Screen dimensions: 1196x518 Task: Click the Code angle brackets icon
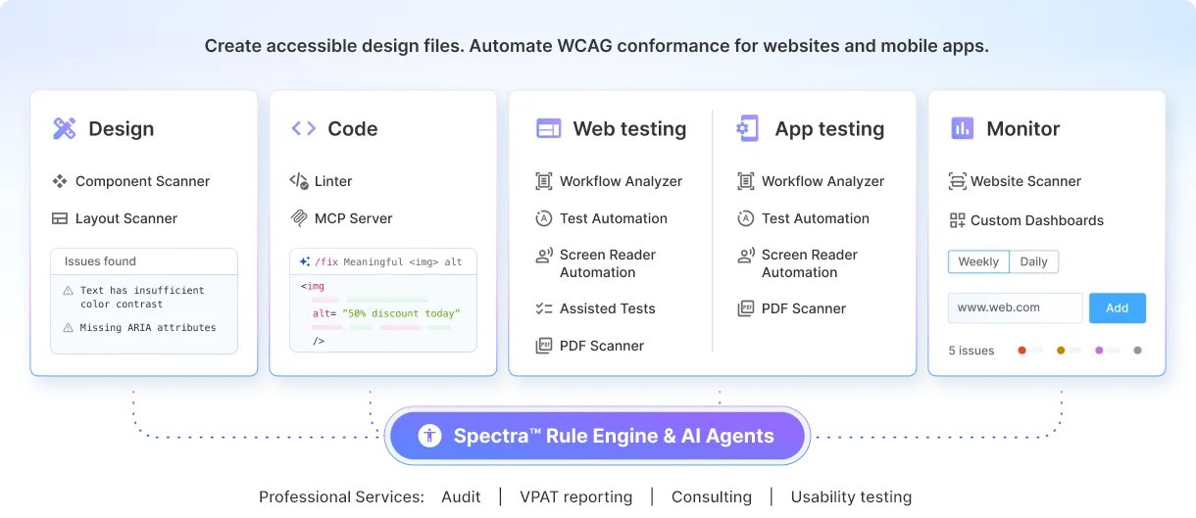point(303,128)
